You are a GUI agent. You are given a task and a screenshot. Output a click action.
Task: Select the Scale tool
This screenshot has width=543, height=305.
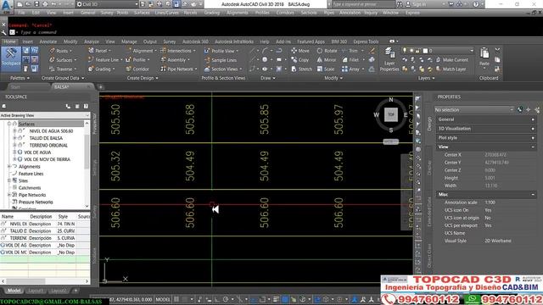click(326, 69)
